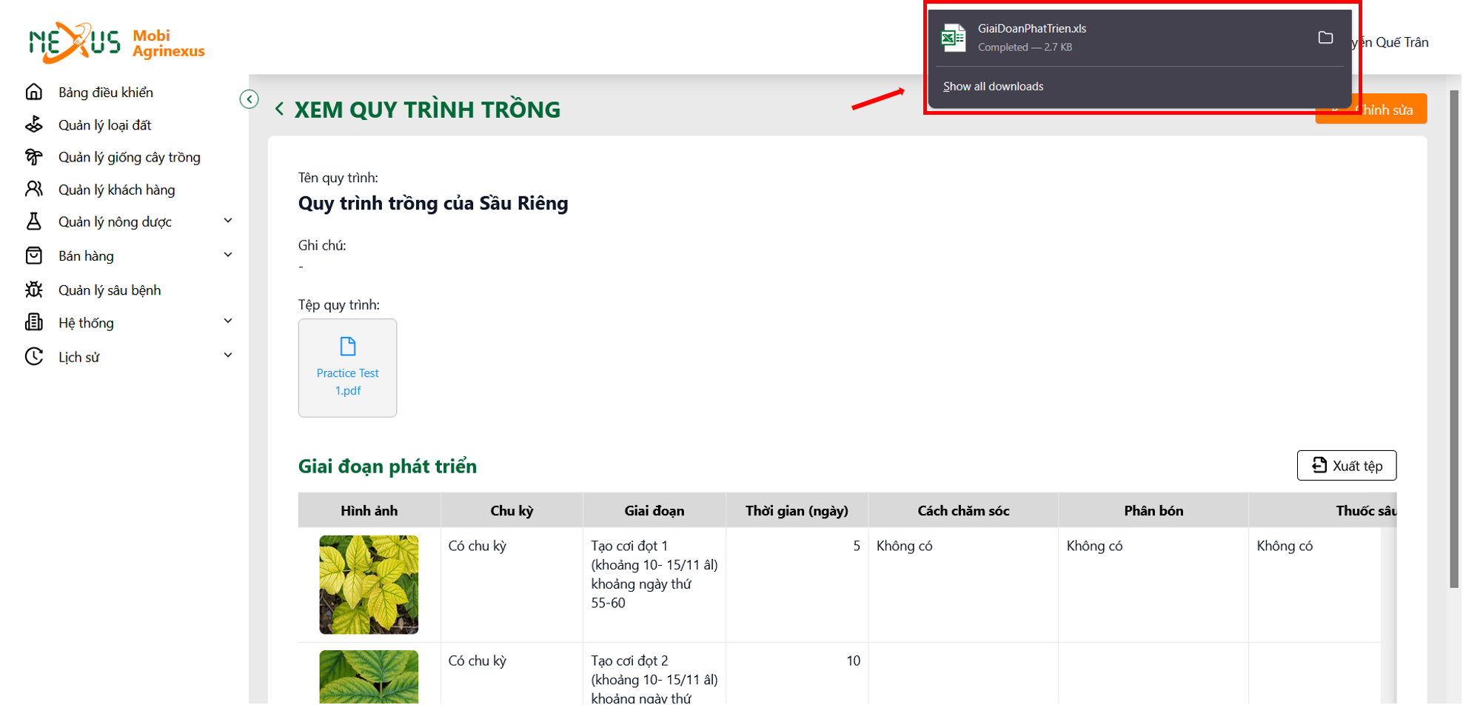
Task: Click the time value 5 cell
Action: click(797, 585)
